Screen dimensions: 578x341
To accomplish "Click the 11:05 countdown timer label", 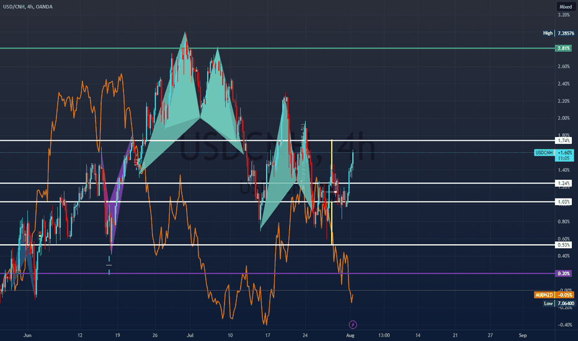I will click(x=564, y=158).
